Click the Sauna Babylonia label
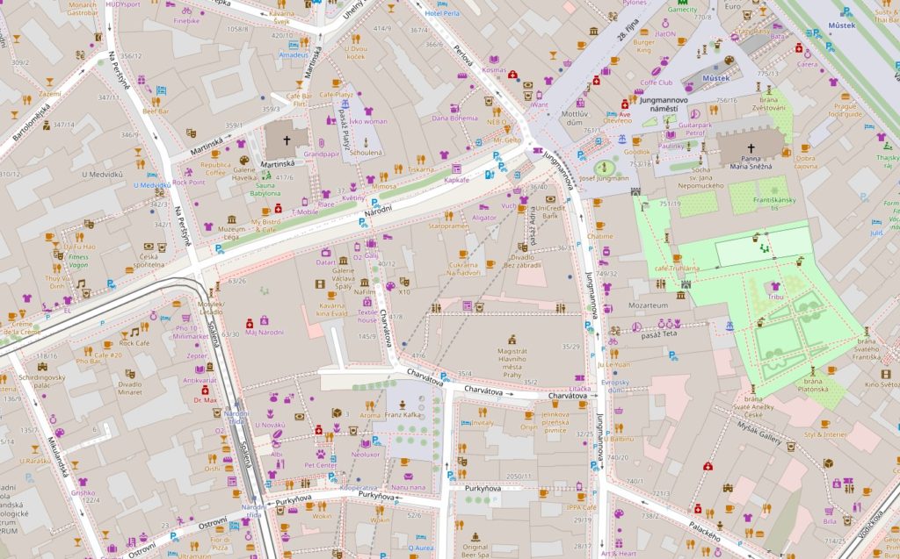The width and height of the screenshot is (900, 559). [265, 188]
